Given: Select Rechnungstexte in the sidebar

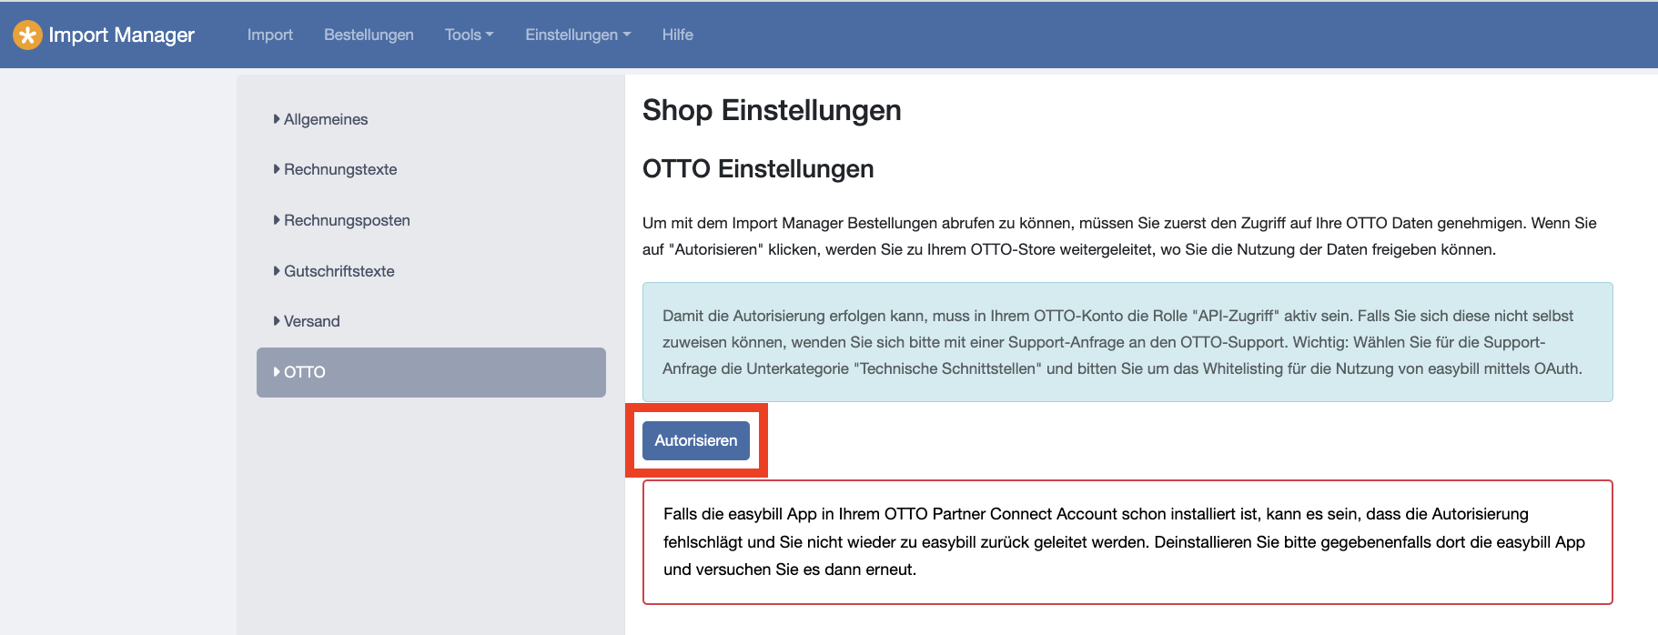Looking at the screenshot, I should (340, 169).
